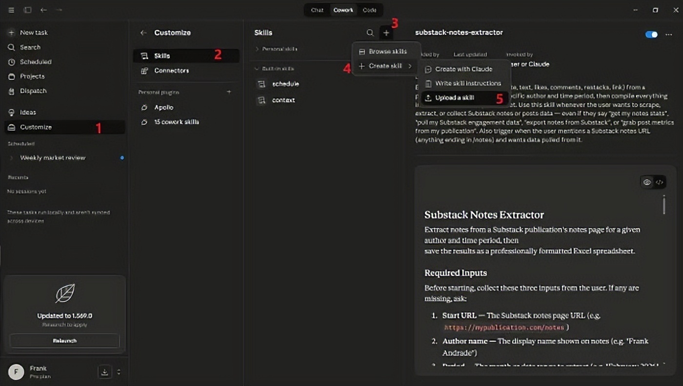
Task: Click the Required Inputs heading
Action: (456, 273)
